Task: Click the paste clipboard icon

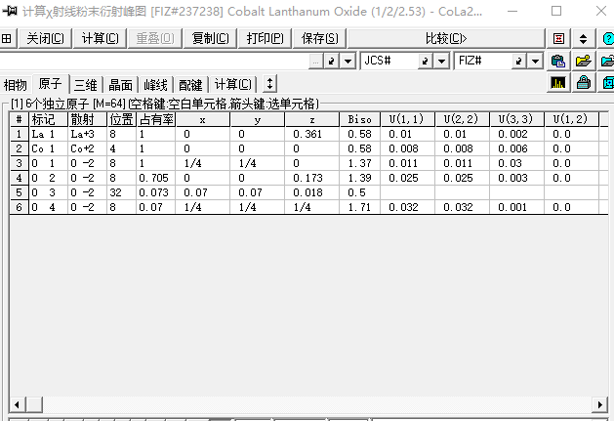Action: (558, 61)
